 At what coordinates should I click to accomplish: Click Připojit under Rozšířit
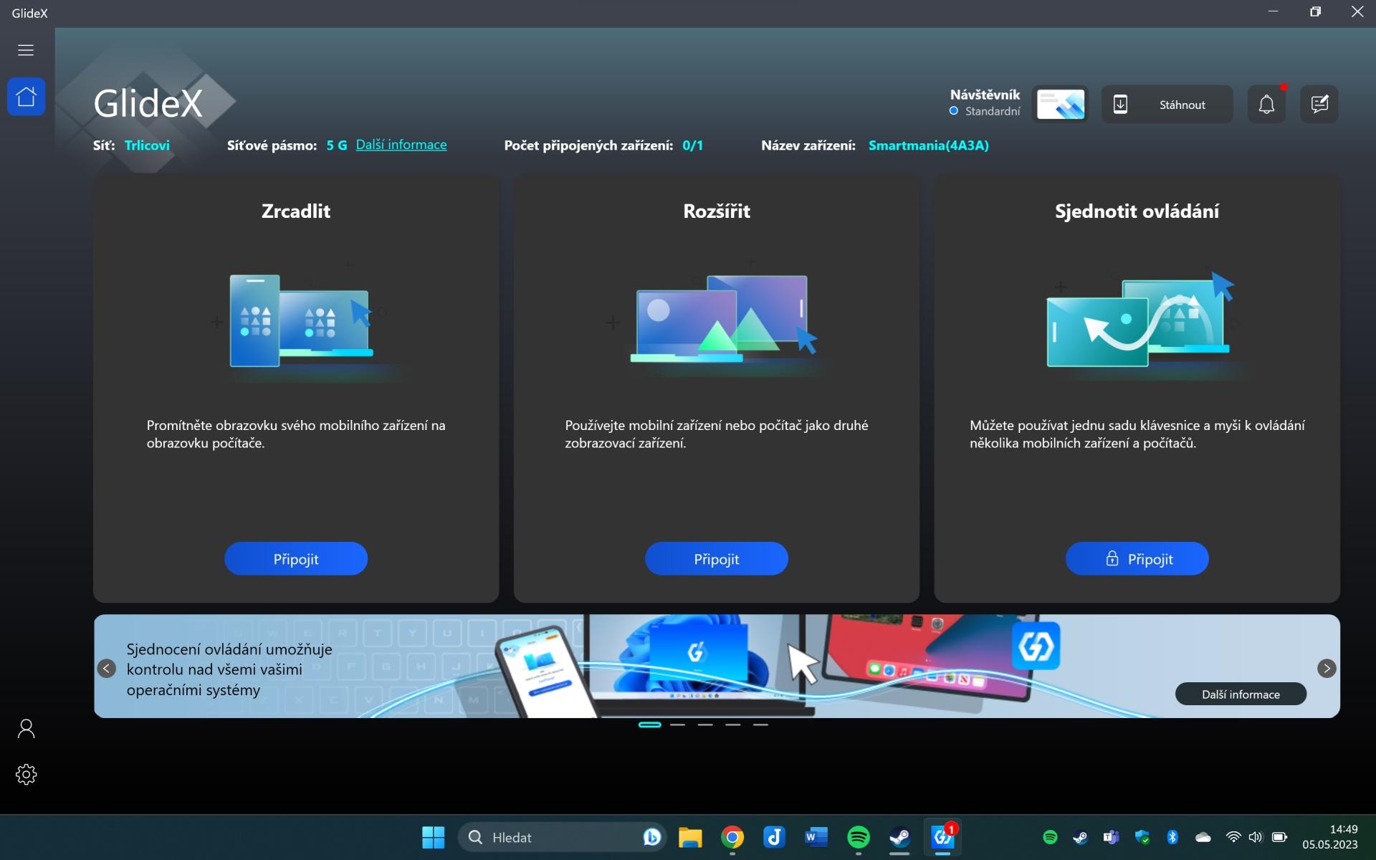[717, 558]
